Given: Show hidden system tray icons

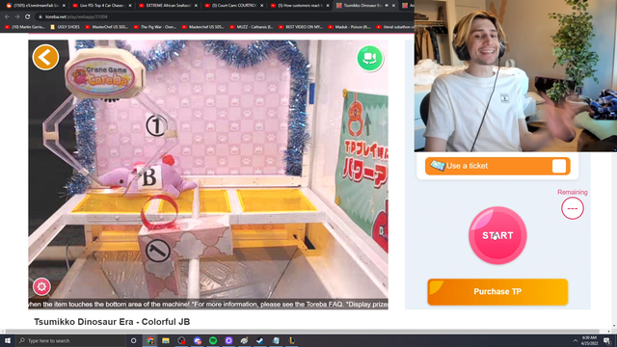Looking at the screenshot, I should [576, 340].
